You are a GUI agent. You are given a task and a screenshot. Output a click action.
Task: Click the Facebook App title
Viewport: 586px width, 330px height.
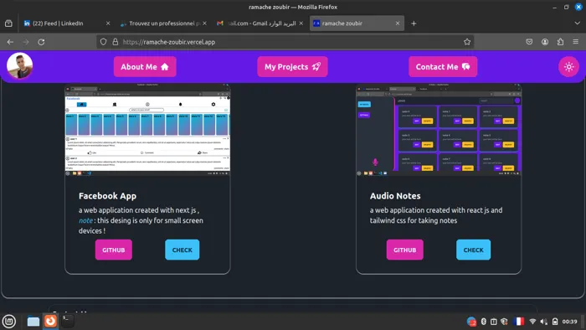tap(108, 196)
